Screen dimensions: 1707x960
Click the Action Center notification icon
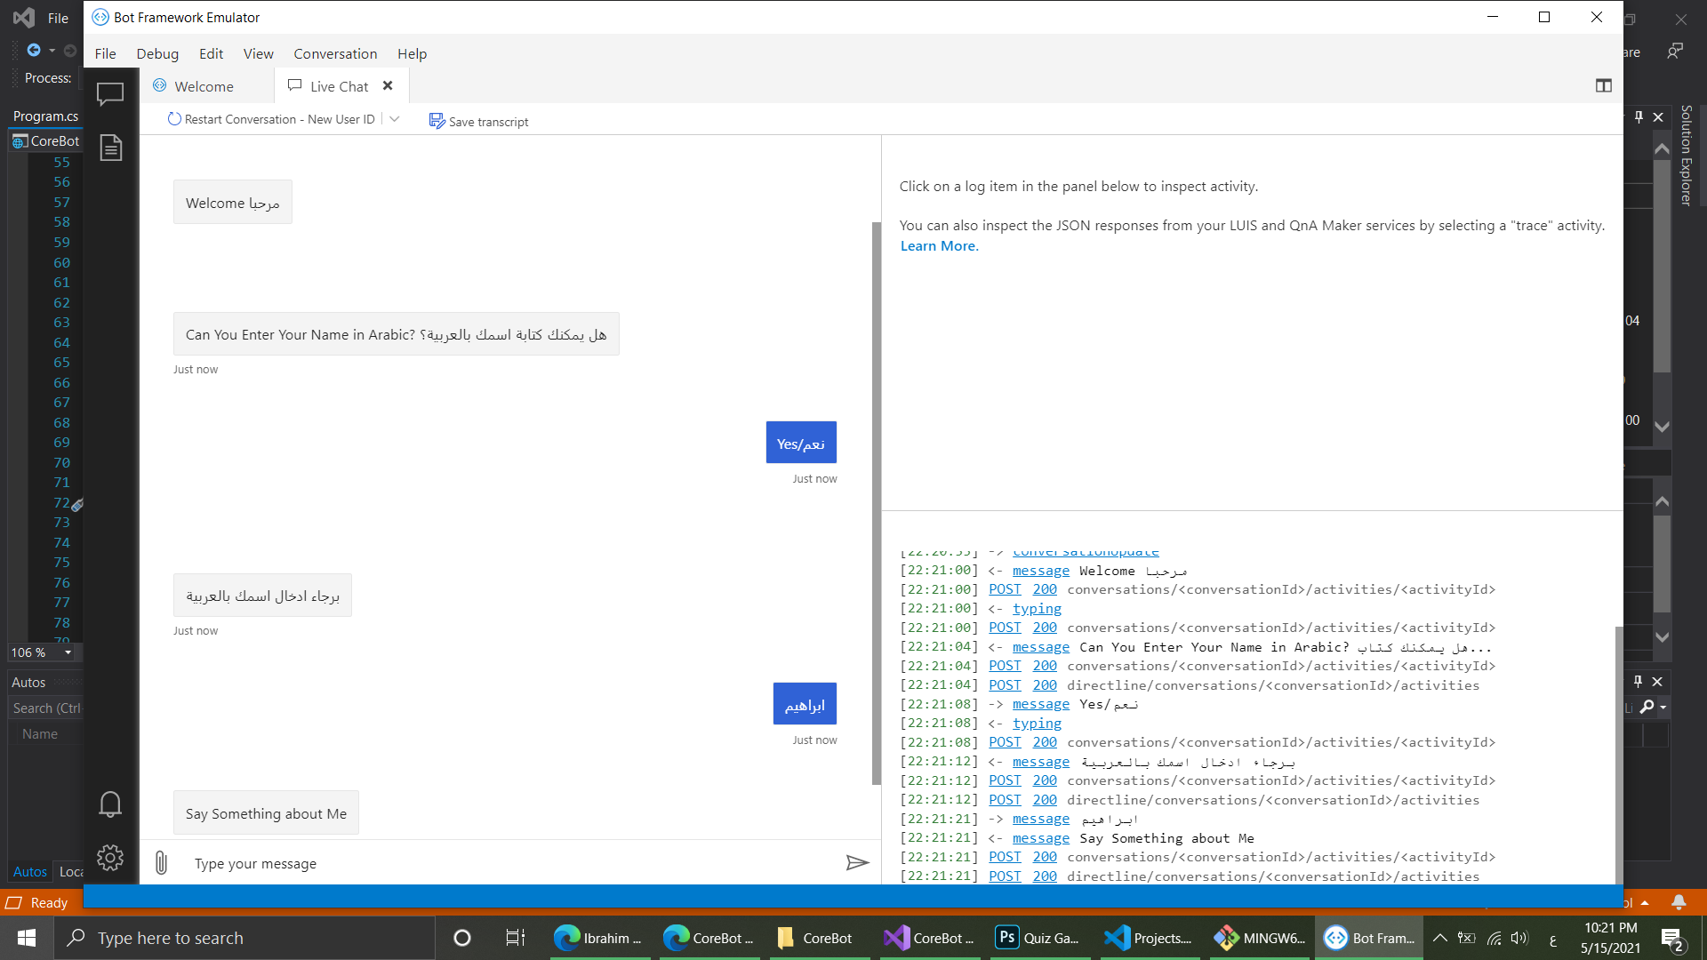pyautogui.click(x=1671, y=939)
